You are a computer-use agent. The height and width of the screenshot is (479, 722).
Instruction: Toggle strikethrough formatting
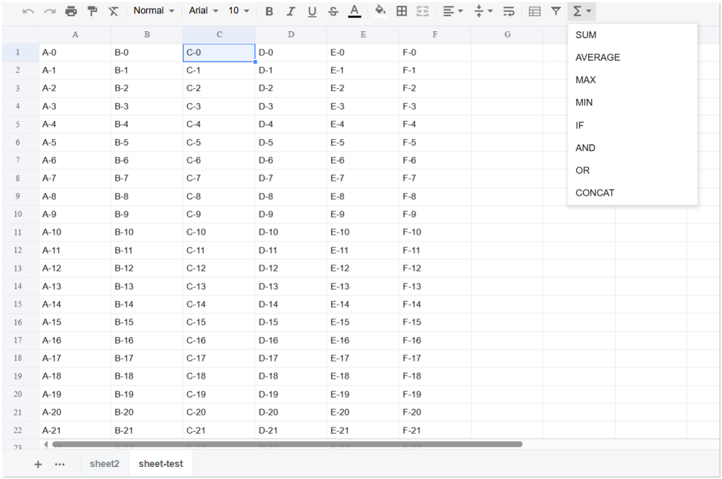click(333, 11)
